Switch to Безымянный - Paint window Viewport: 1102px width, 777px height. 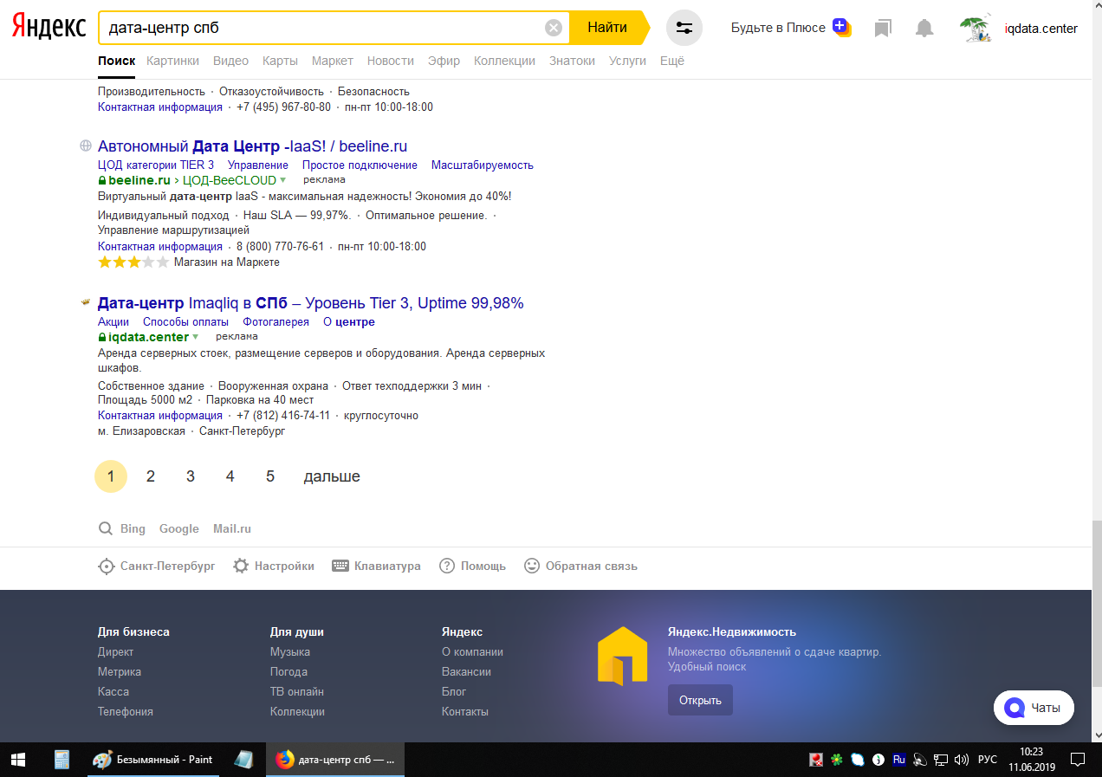(x=153, y=760)
